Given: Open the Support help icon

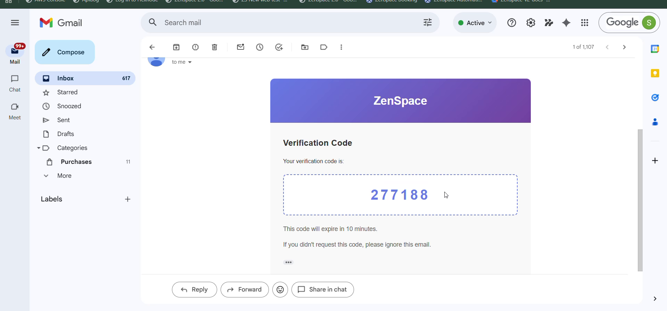Looking at the screenshot, I should pos(512,23).
